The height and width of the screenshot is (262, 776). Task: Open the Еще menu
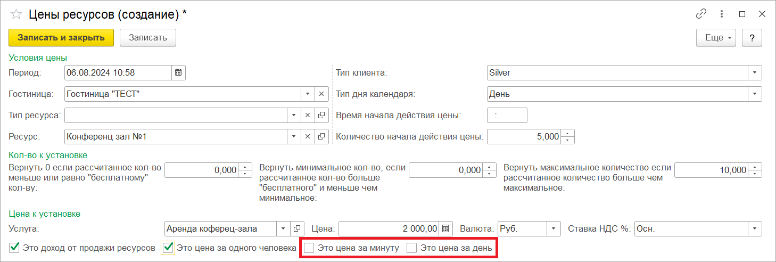click(x=716, y=38)
